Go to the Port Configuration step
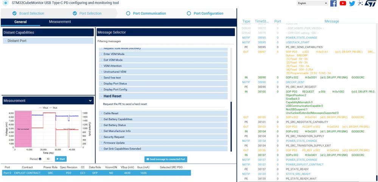 tap(205, 13)
